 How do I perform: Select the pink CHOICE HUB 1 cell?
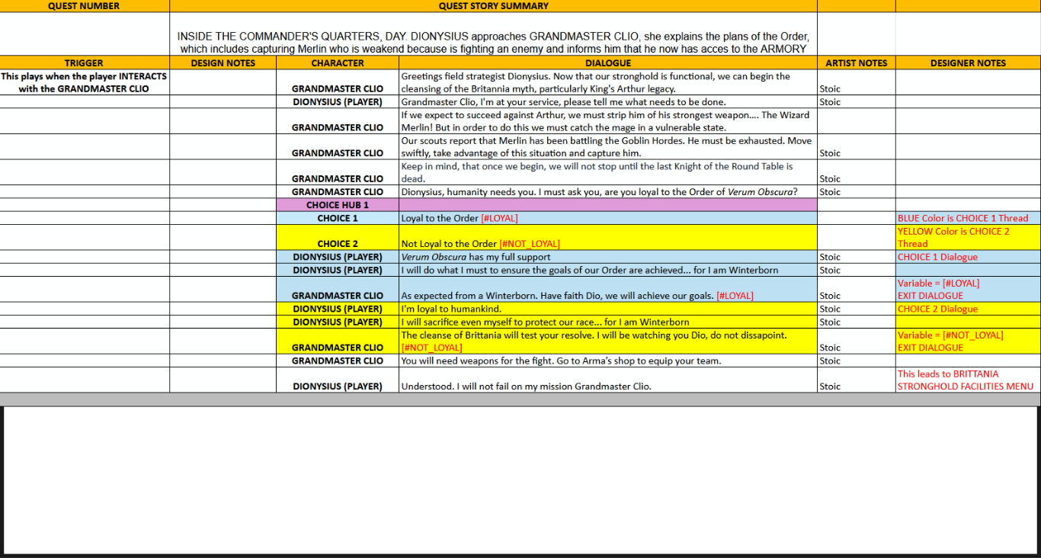[x=338, y=205]
